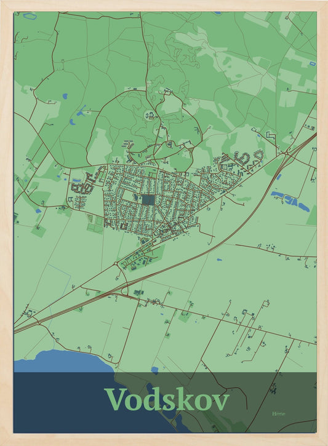This screenshot has height=446, width=328.
Task: Click the small publisher logo near the title
Action: tap(279, 413)
